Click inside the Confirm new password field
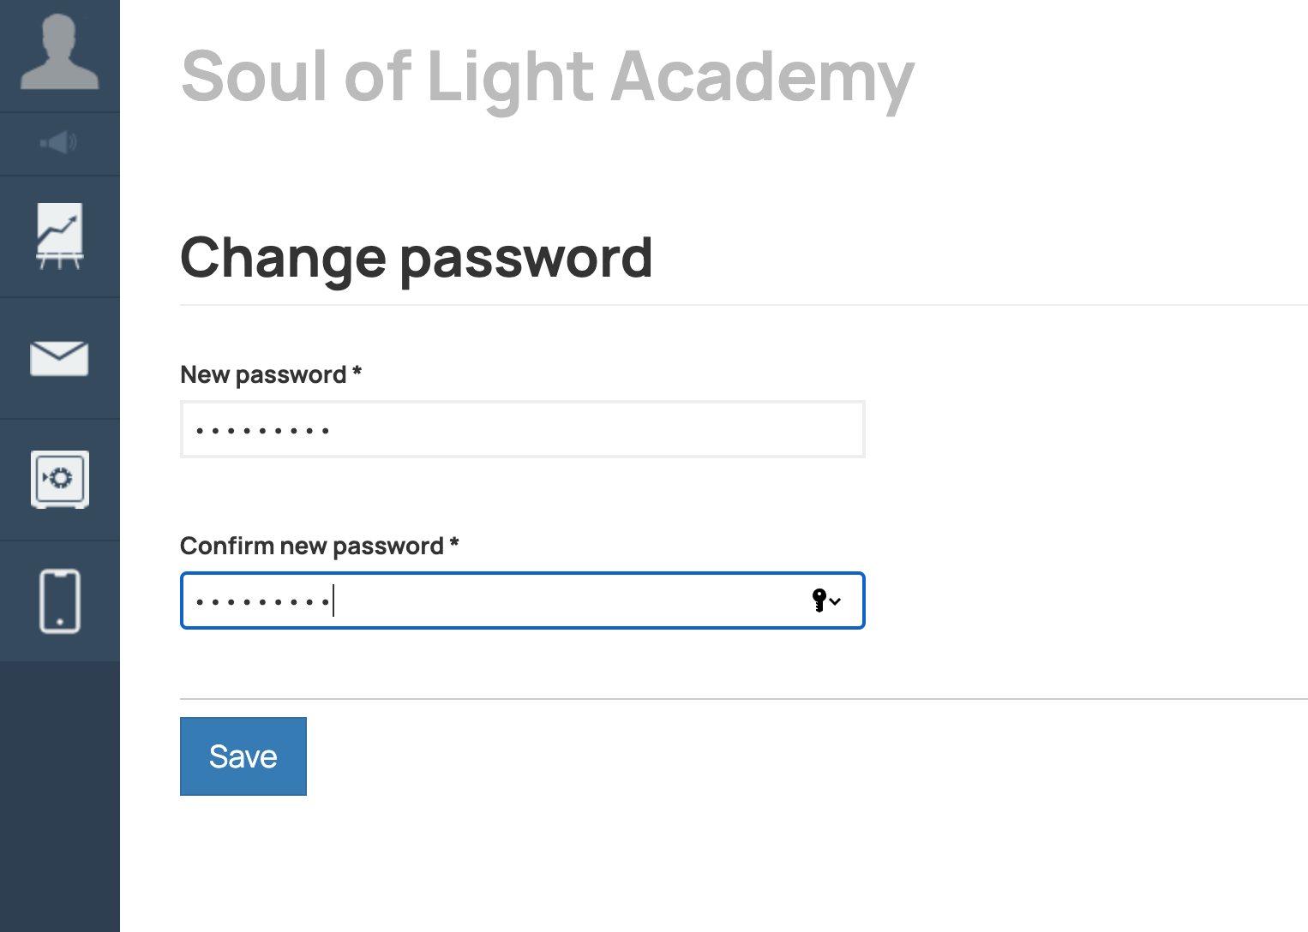This screenshot has height=932, width=1308. pos(522,600)
